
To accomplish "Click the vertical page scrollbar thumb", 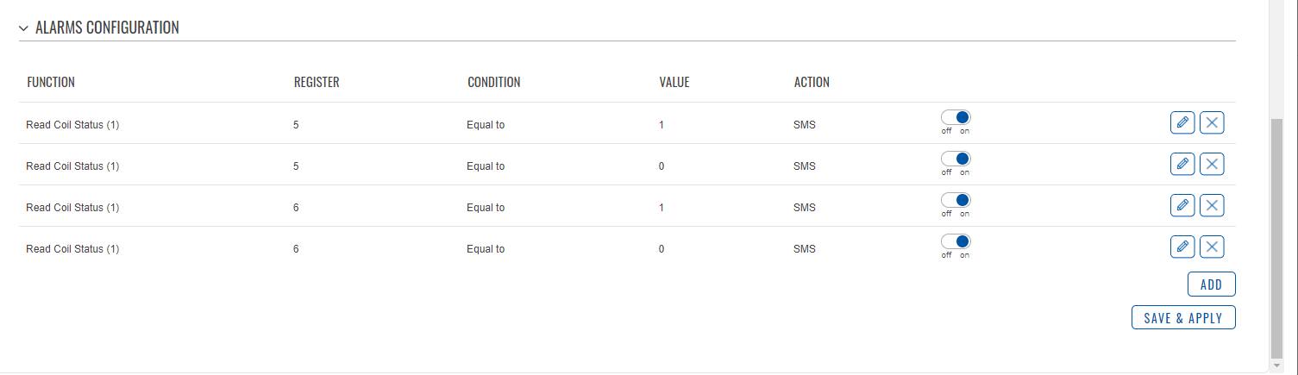I will (1276, 239).
